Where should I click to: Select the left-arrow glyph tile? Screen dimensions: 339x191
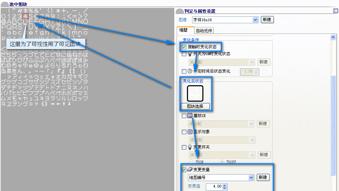pyautogui.click(x=58, y=104)
